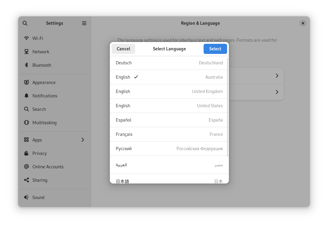Expand the Apps submenu chevron

(x=83, y=140)
